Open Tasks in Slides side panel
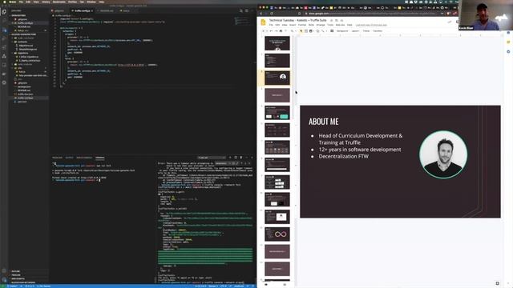Image resolution: width=513 pixels, height=288 pixels. (x=508, y=51)
